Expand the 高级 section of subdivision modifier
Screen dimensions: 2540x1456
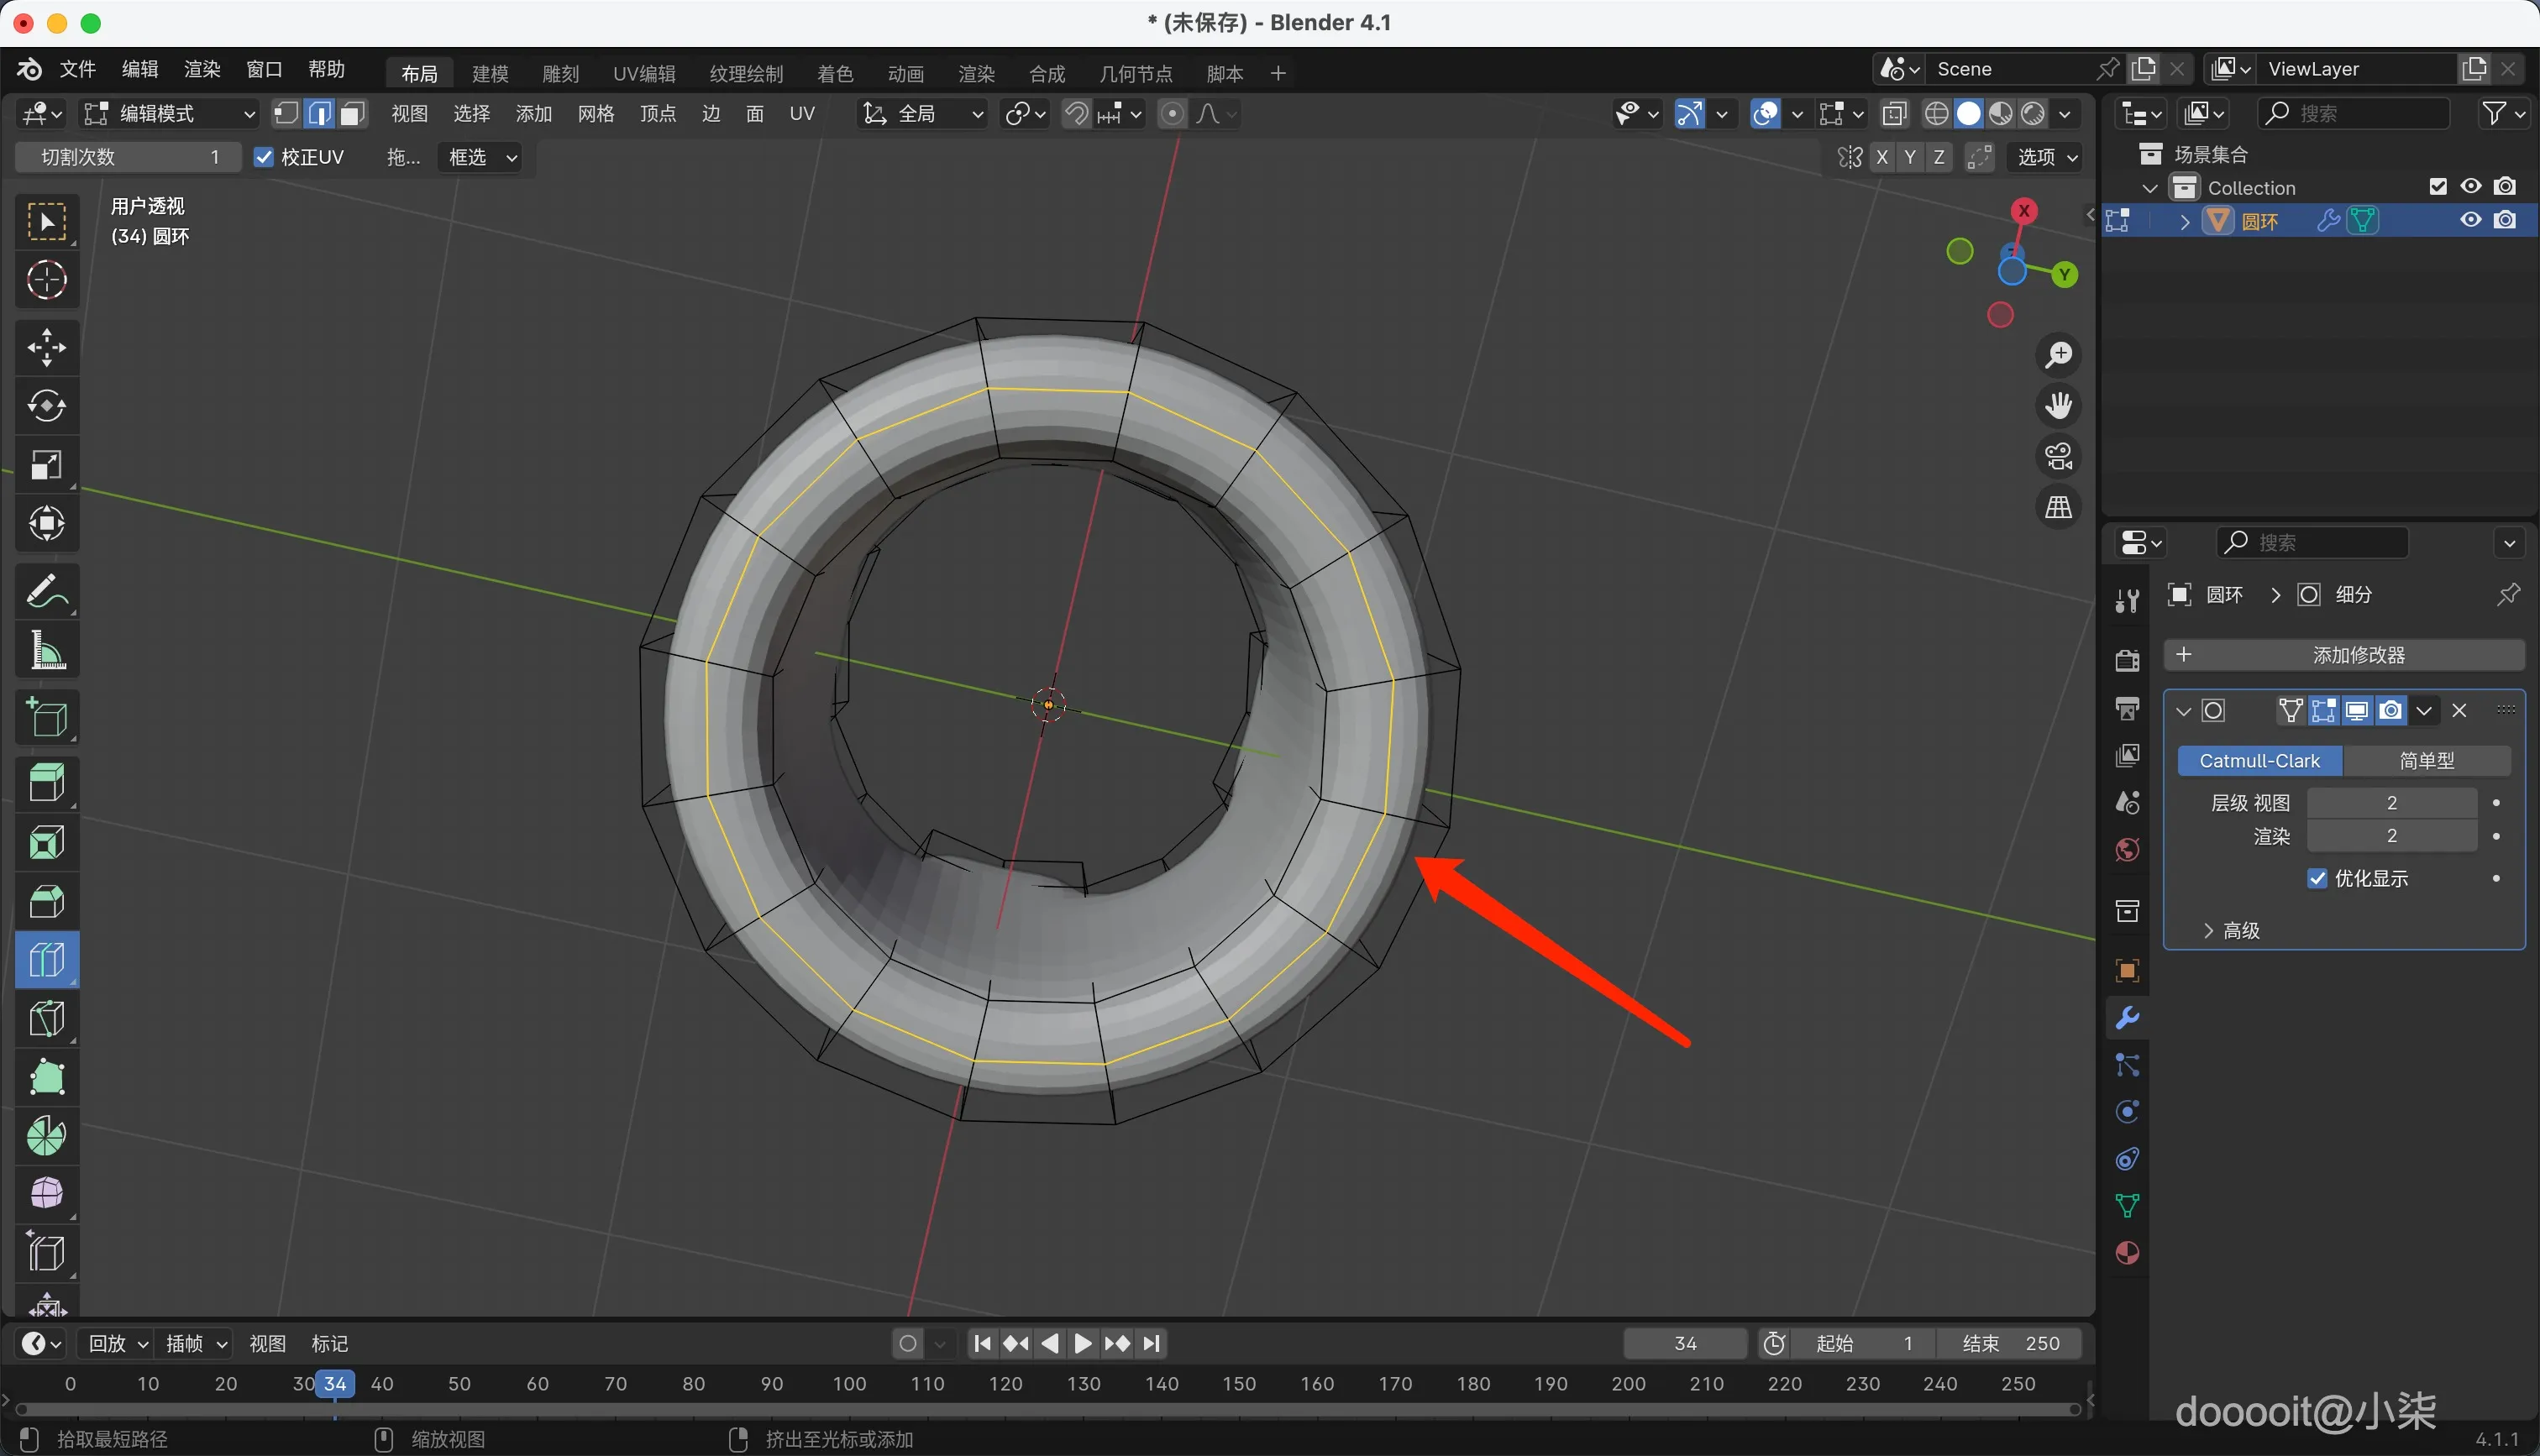tap(2232, 931)
